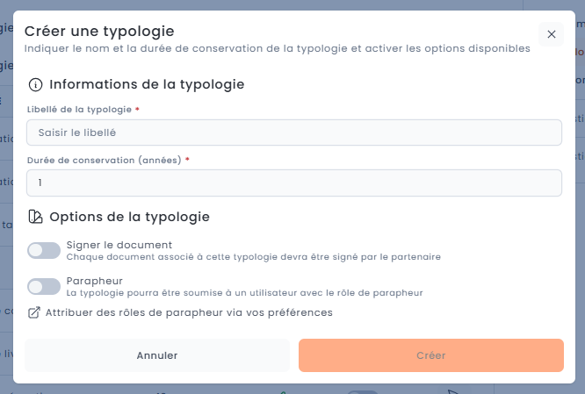Click the Créer une typologie title
585x394 pixels.
[99, 32]
